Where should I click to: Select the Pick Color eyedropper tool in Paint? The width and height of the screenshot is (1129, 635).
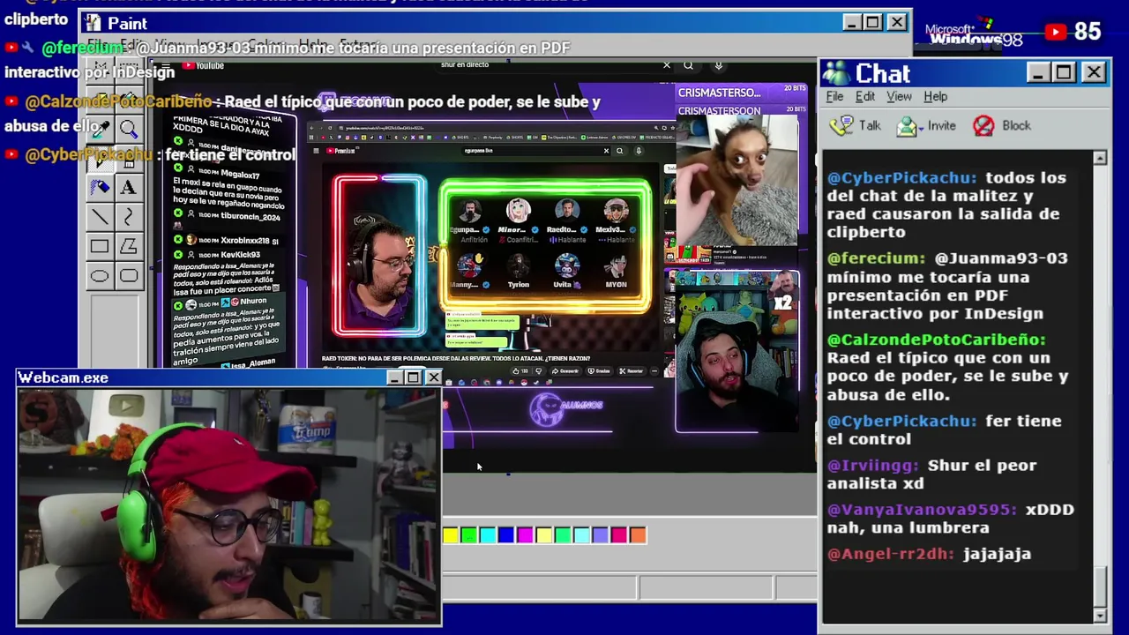tap(100, 129)
